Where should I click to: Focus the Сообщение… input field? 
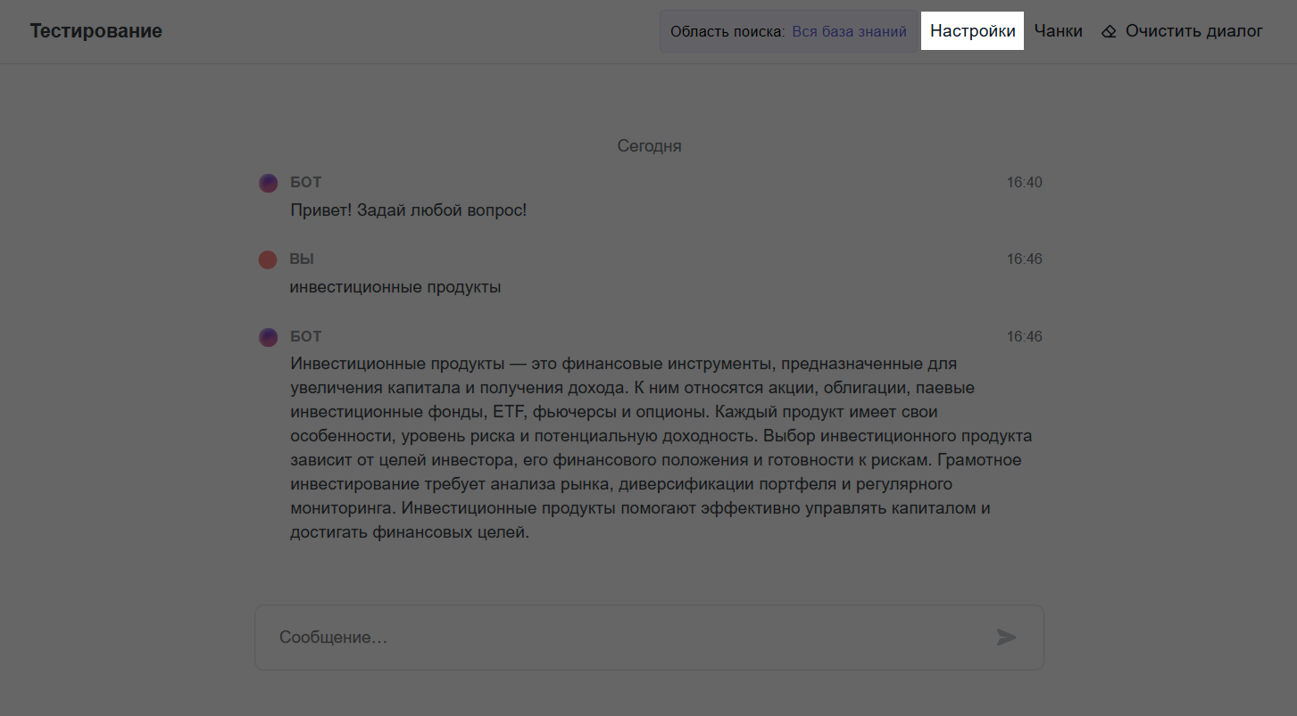(x=625, y=638)
